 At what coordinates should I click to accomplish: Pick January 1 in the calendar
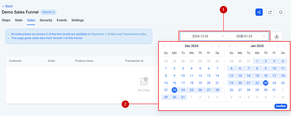coord(257,61)
